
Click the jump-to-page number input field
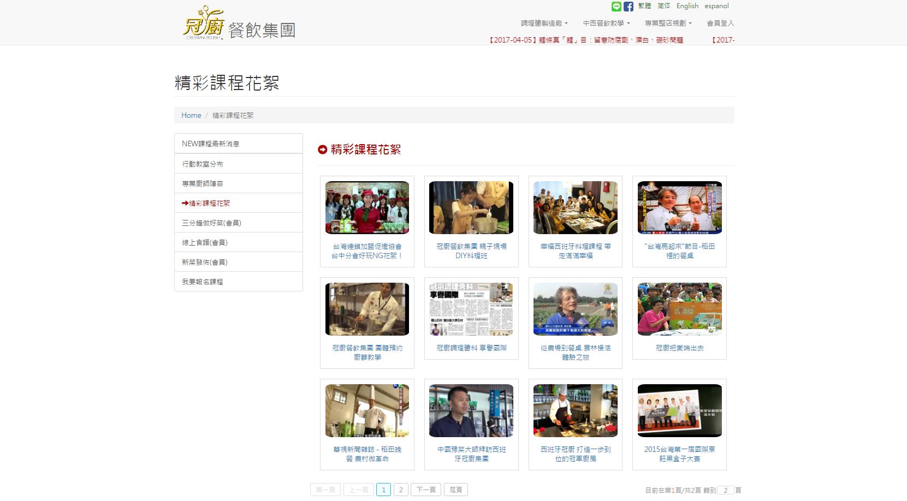click(x=725, y=490)
